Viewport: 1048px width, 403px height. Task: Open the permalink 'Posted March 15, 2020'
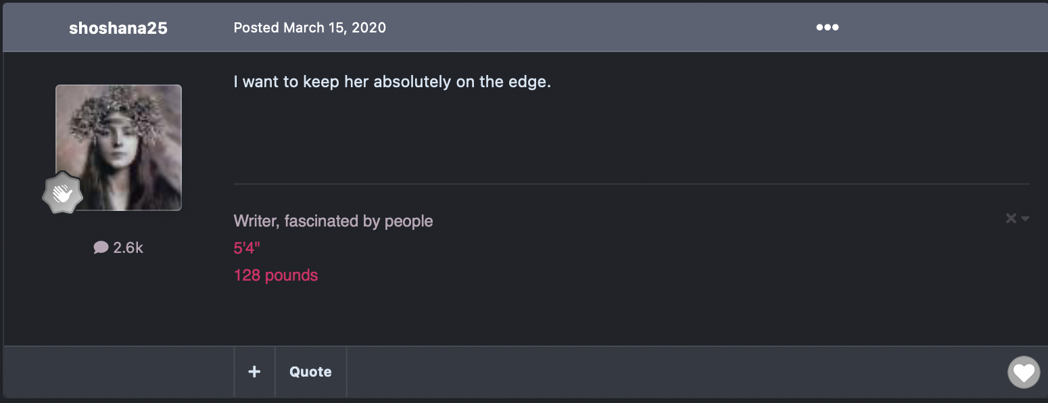310,28
